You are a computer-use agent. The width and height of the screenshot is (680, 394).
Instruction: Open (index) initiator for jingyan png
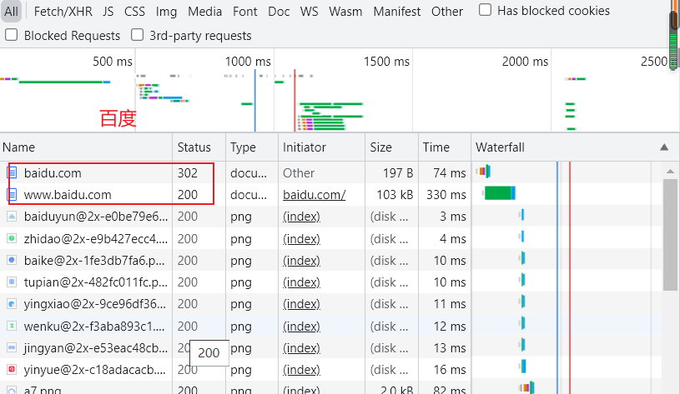(x=301, y=347)
